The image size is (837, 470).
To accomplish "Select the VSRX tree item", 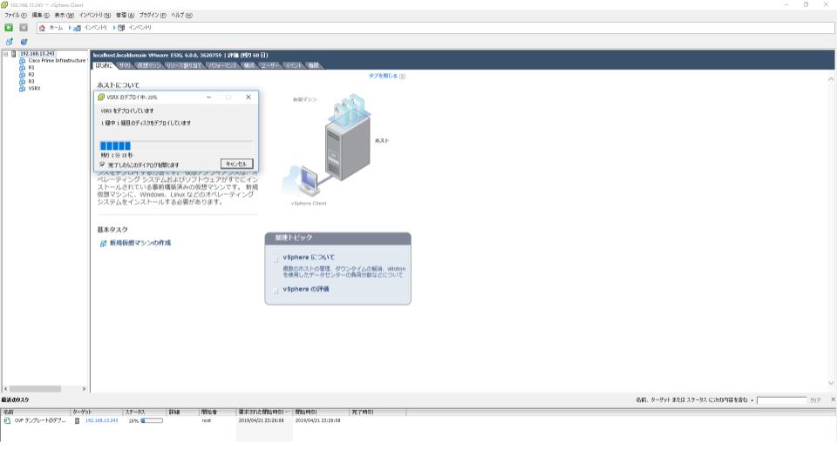I will pyautogui.click(x=34, y=89).
